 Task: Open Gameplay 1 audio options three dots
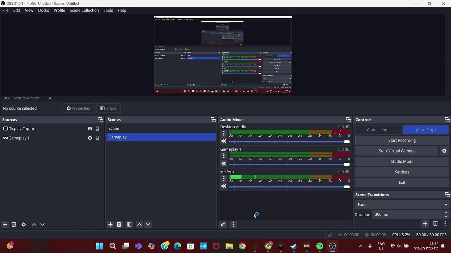click(x=224, y=156)
